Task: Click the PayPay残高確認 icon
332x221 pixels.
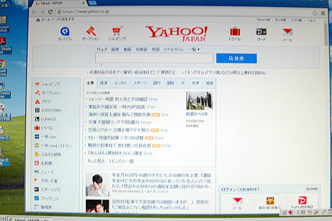Action: click(302, 200)
